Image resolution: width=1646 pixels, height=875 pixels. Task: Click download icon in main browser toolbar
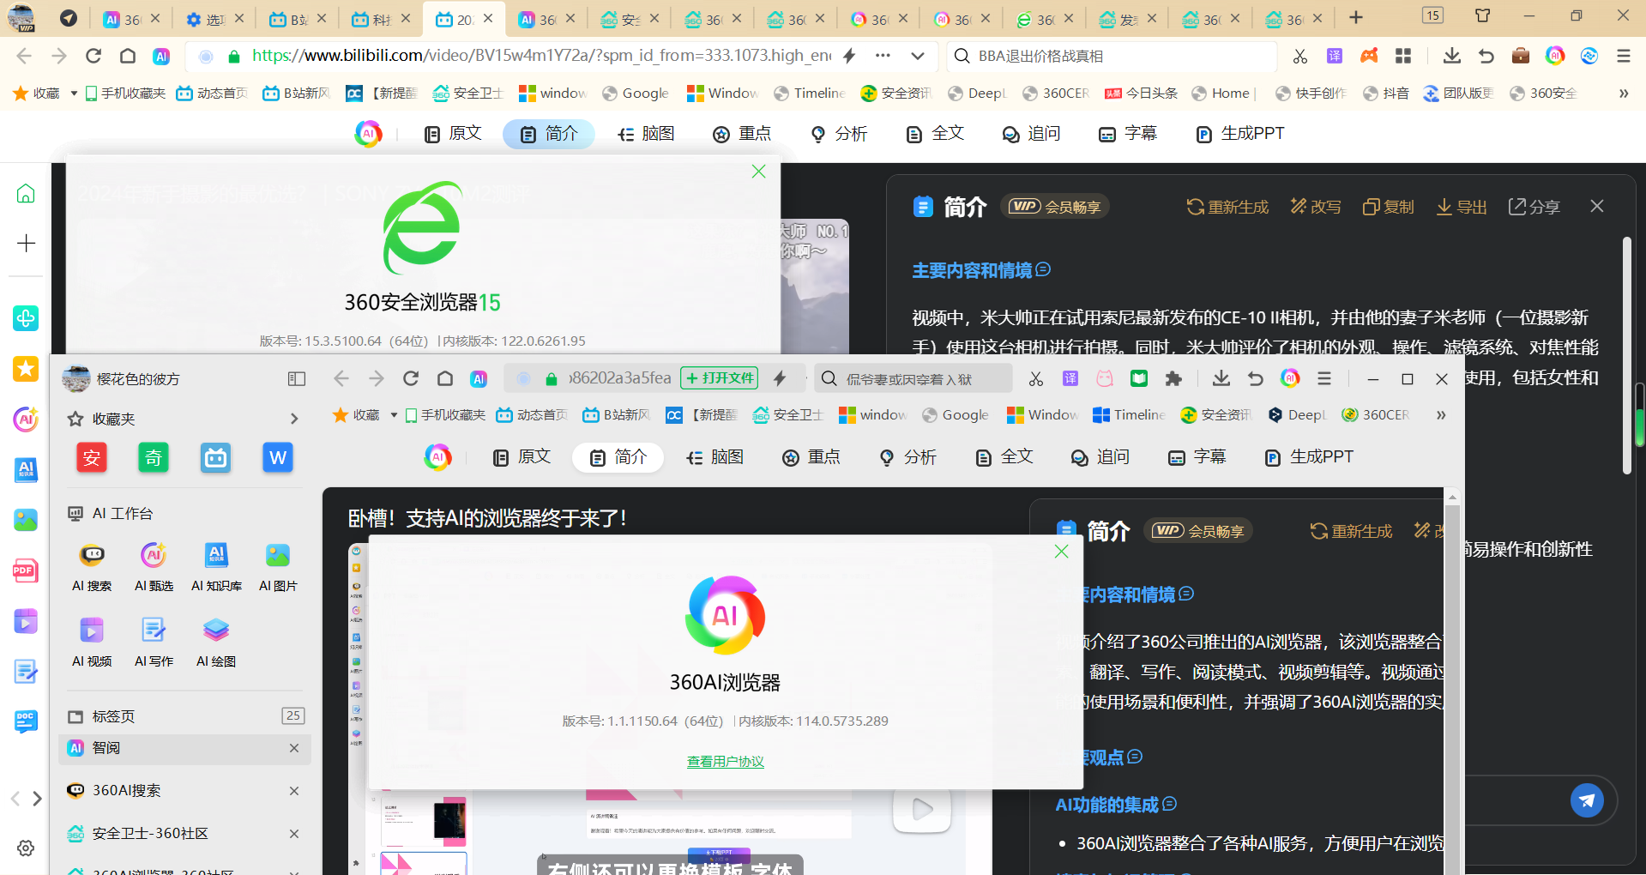[x=1451, y=56]
